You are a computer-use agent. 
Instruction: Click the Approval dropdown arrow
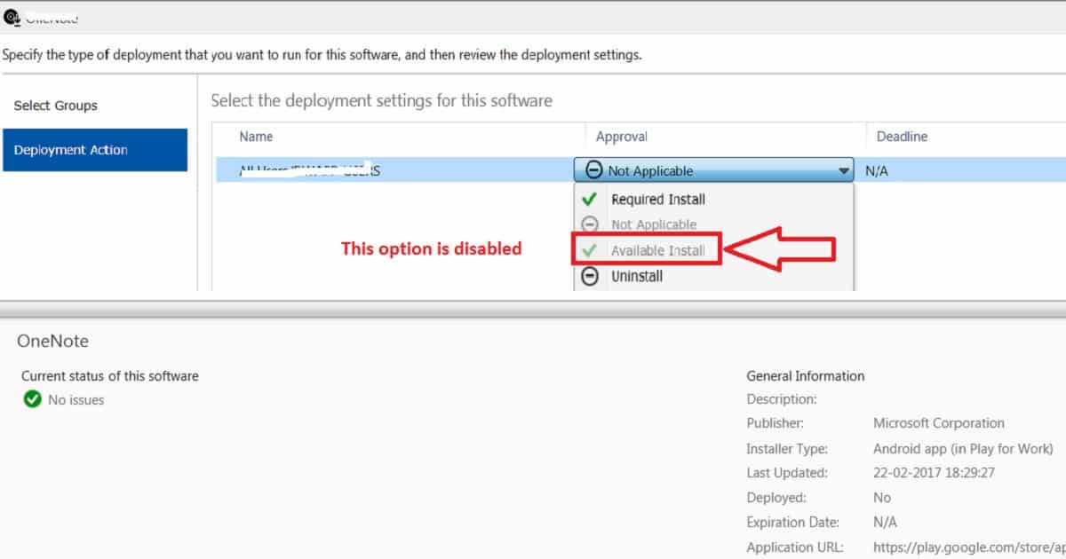coord(843,171)
